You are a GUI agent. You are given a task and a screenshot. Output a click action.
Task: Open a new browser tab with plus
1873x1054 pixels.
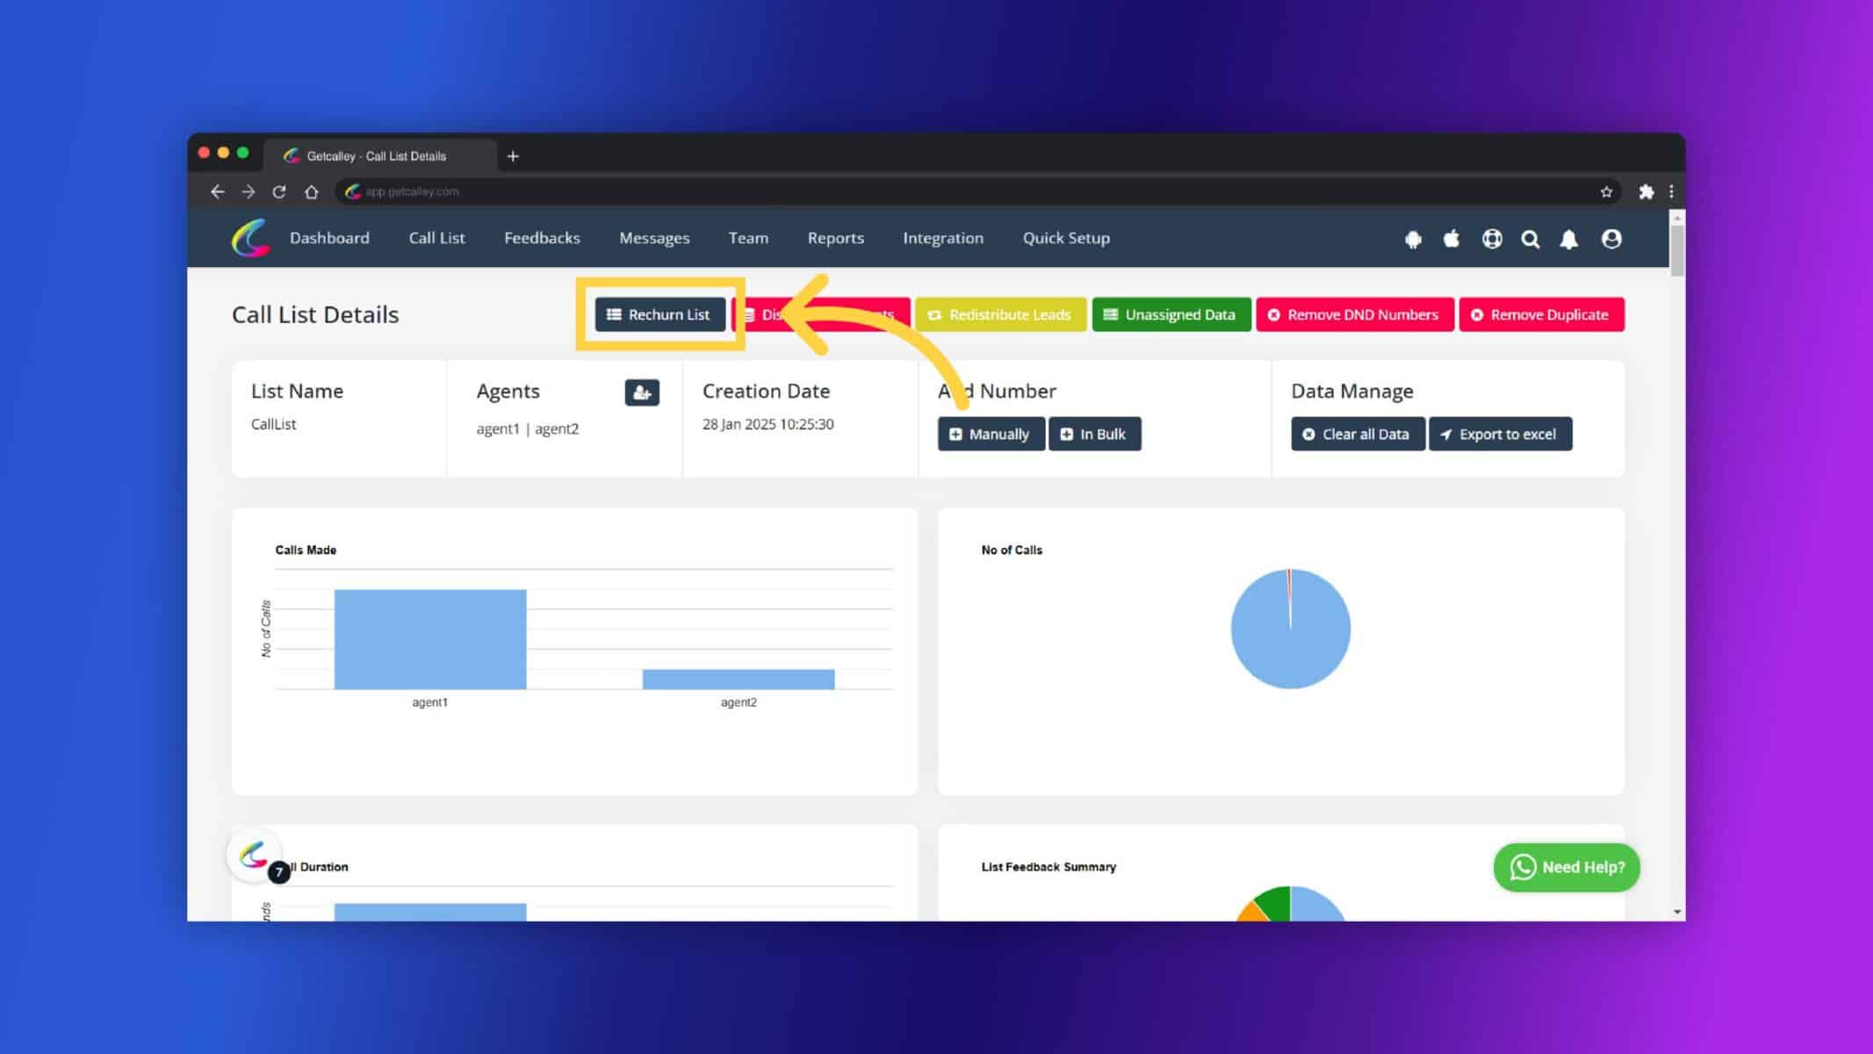coord(513,156)
